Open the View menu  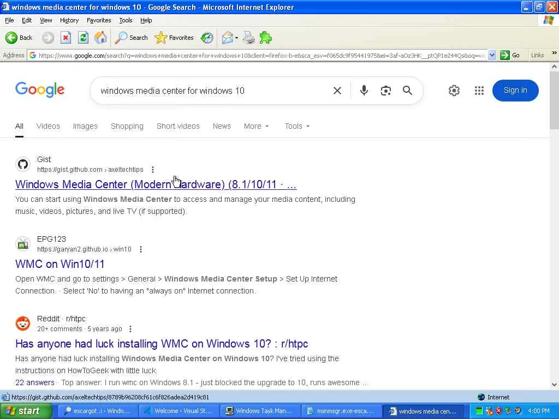(x=46, y=20)
